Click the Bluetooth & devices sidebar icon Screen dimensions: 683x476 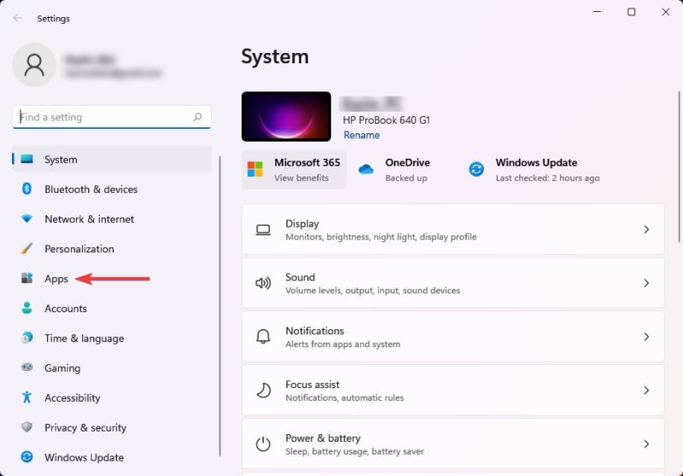[26, 189]
